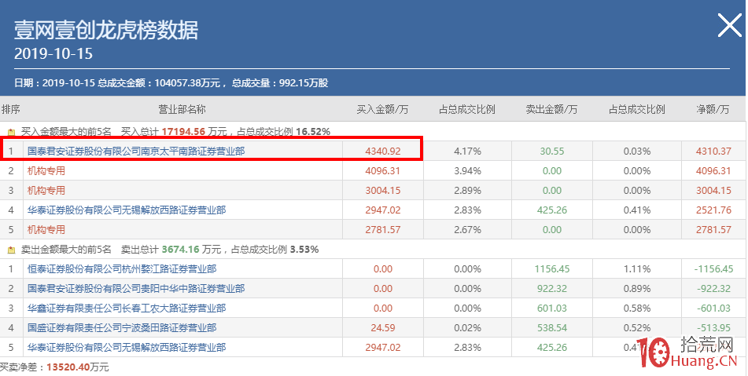Select the buy amount 4340.92 cell
Viewport: 748px width, 376px height.
382,151
